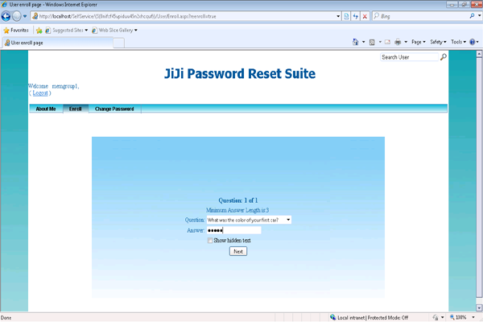
Task: Click the JiJi Password Reset Suite heading
Action: pos(240,73)
